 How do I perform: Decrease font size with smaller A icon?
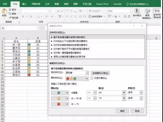[x=62, y=11]
